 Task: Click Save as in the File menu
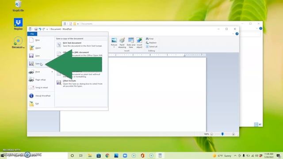click(x=41, y=64)
